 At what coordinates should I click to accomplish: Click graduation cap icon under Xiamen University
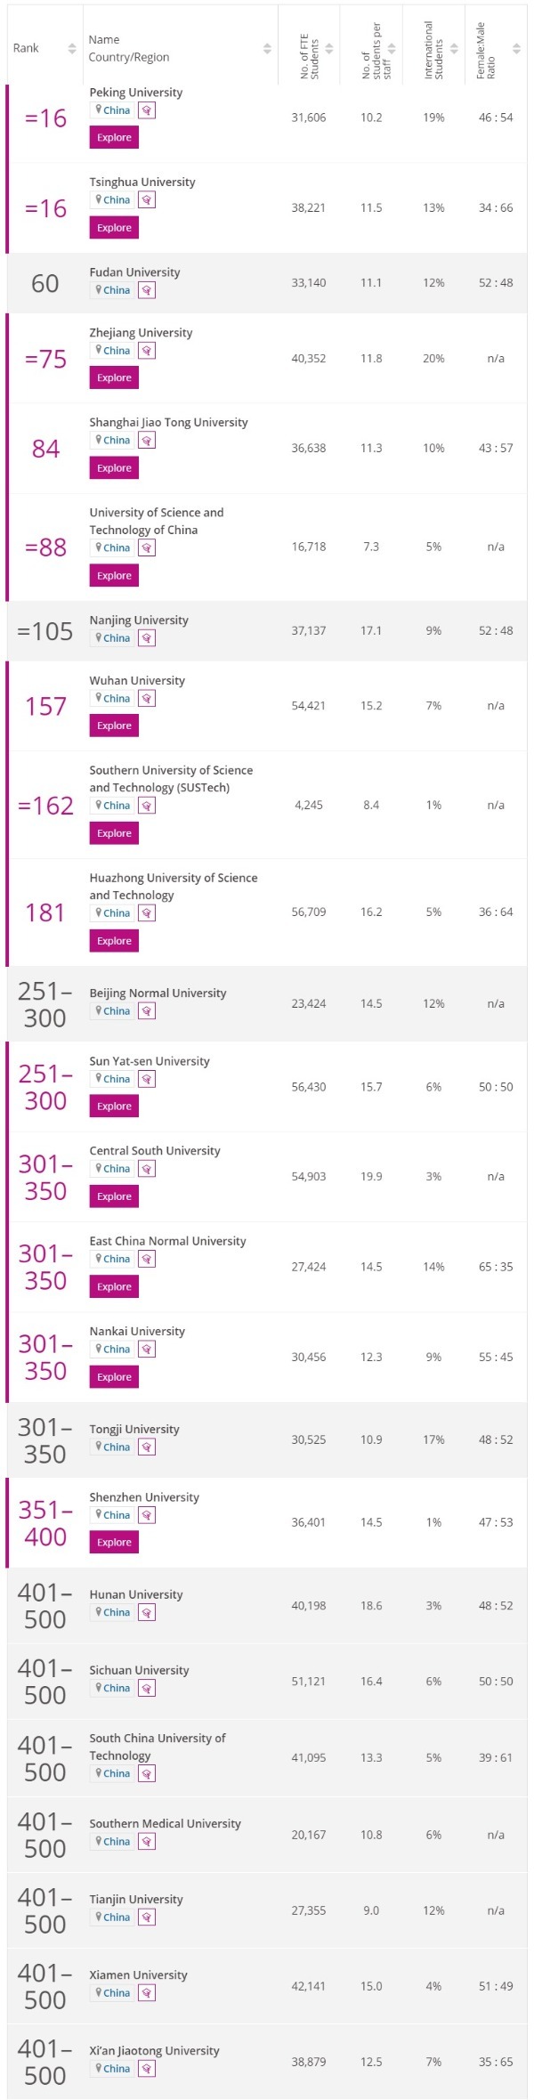click(x=147, y=1993)
